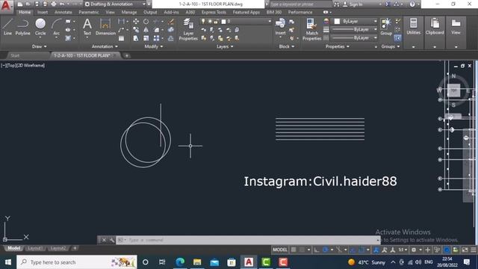Screen dimensions: 478x269
Task: Open the Manage ribbon tab
Action: click(129, 12)
